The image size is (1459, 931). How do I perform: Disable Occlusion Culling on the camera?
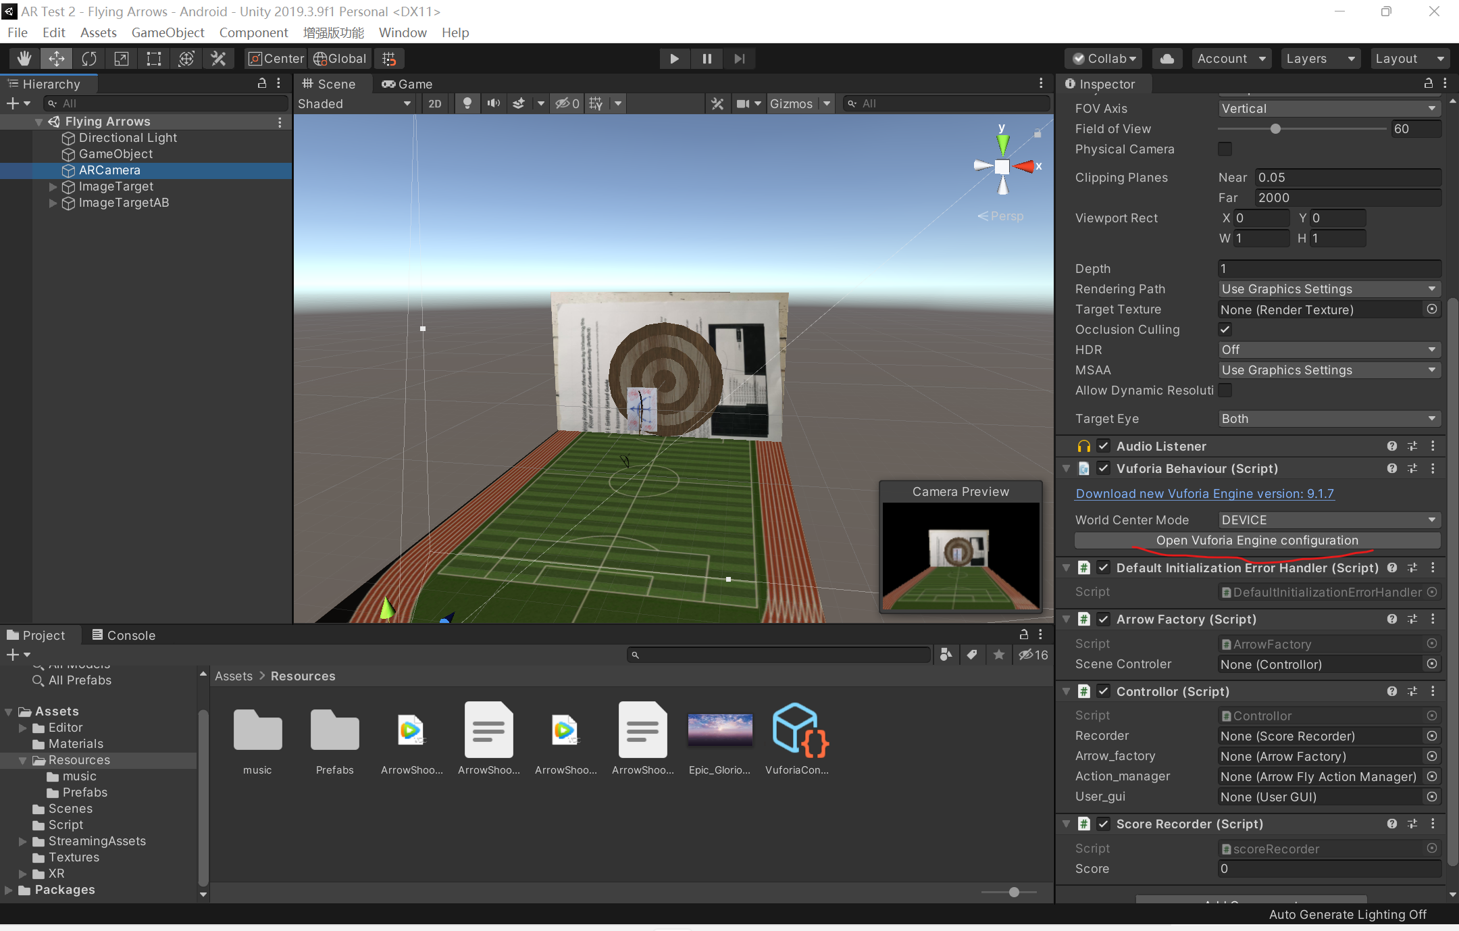coord(1225,330)
